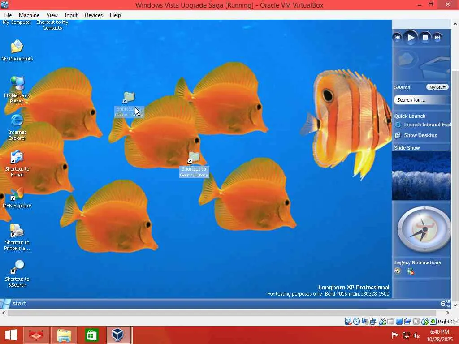The width and height of the screenshot is (459, 344).
Task: Open the File menu
Action: tap(8, 15)
